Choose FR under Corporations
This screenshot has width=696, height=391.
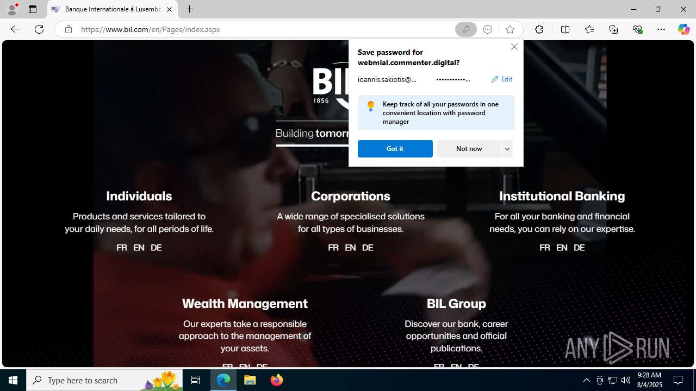(x=333, y=248)
